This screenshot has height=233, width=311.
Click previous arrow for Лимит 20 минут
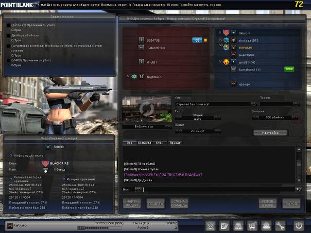point(178,131)
